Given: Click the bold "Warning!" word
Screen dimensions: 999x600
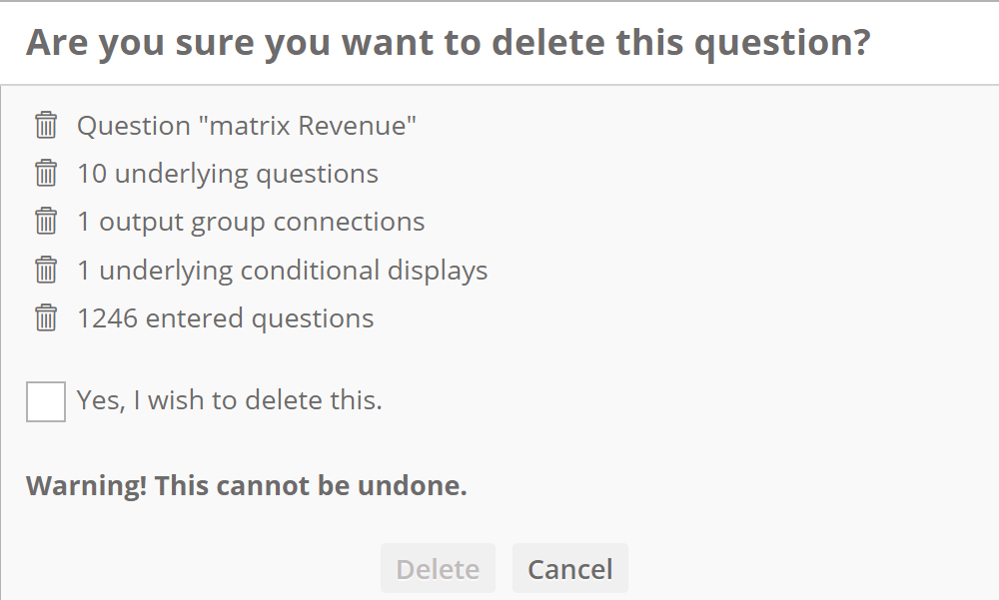Looking at the screenshot, I should tap(86, 486).
